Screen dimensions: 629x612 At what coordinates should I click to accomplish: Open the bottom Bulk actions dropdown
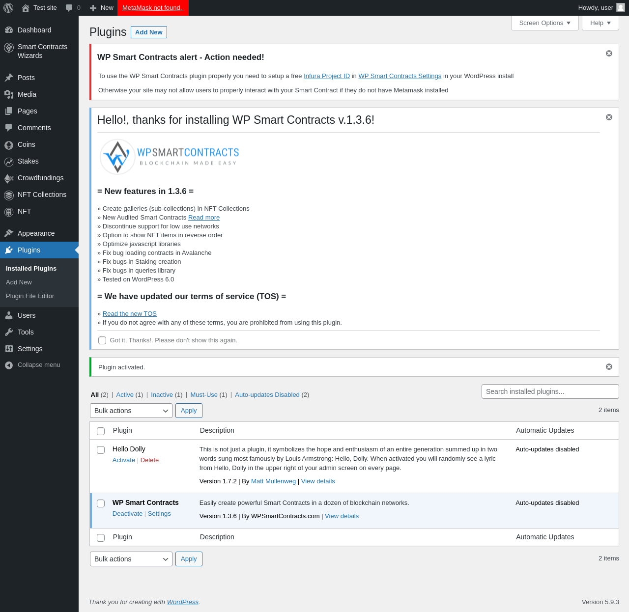click(x=131, y=559)
